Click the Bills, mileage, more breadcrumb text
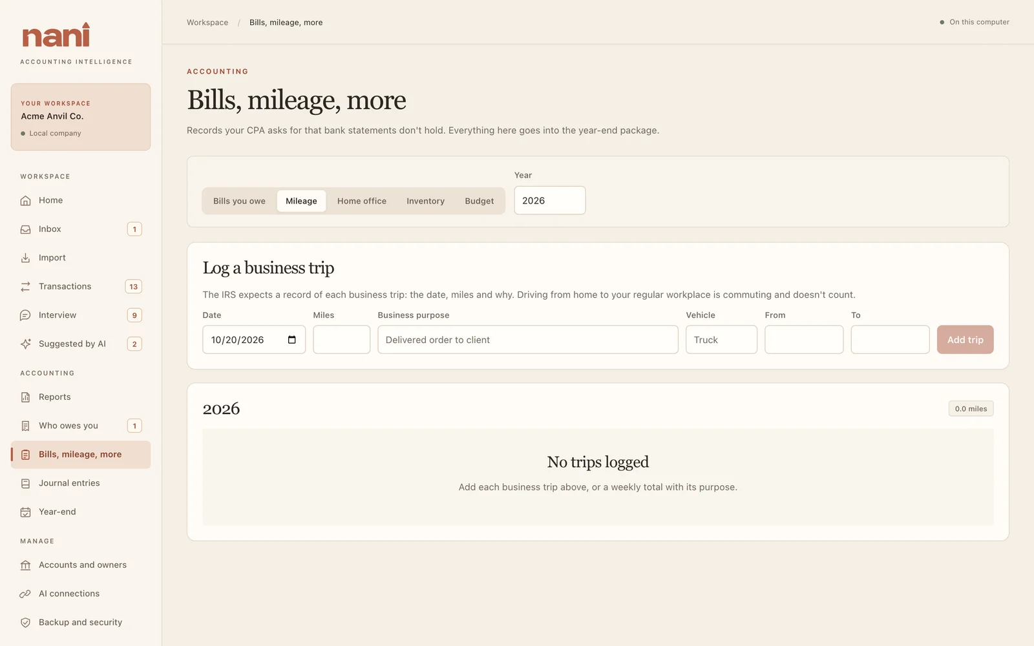Viewport: 1034px width, 646px height. 286,23
